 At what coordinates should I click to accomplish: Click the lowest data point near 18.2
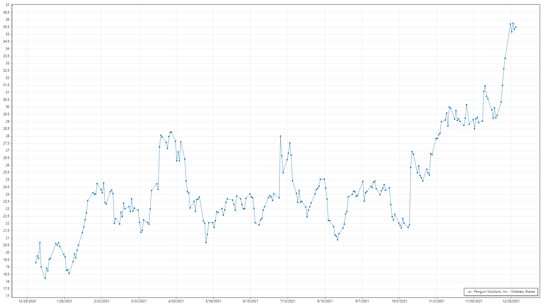(x=45, y=278)
